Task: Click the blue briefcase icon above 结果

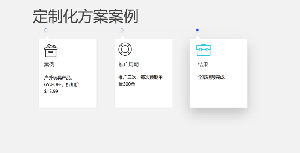Action: (204, 50)
